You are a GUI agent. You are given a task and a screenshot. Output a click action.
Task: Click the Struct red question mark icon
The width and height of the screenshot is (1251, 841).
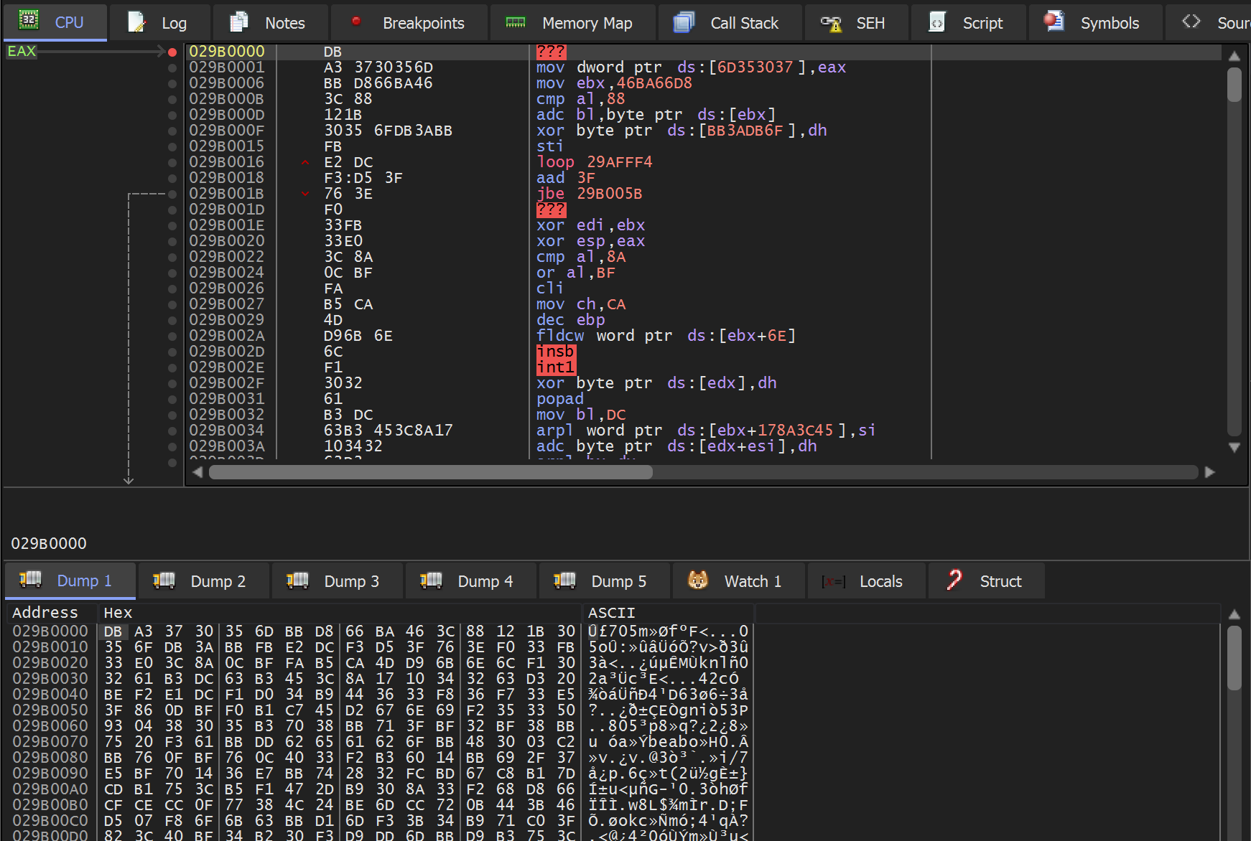(x=954, y=580)
